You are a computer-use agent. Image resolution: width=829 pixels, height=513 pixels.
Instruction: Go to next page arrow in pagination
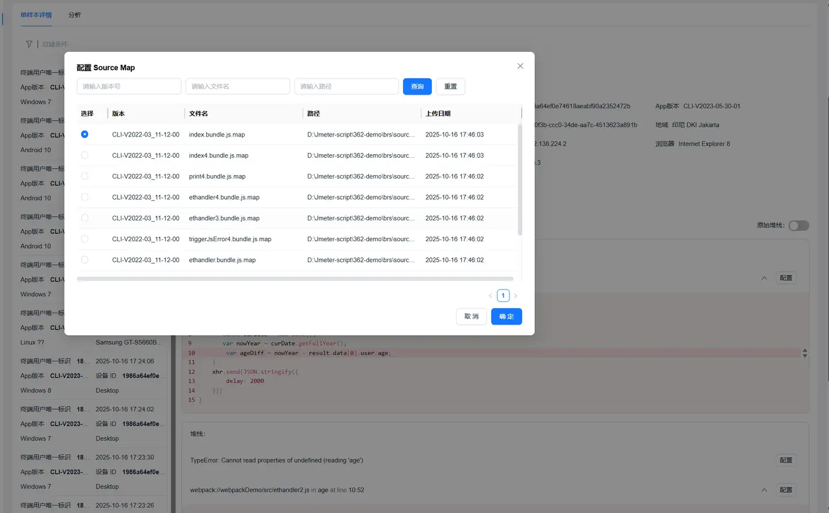[515, 296]
